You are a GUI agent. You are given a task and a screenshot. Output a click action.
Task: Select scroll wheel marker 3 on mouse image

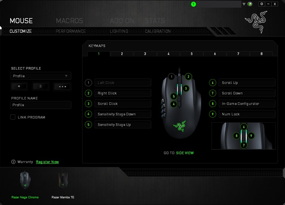[186, 89]
